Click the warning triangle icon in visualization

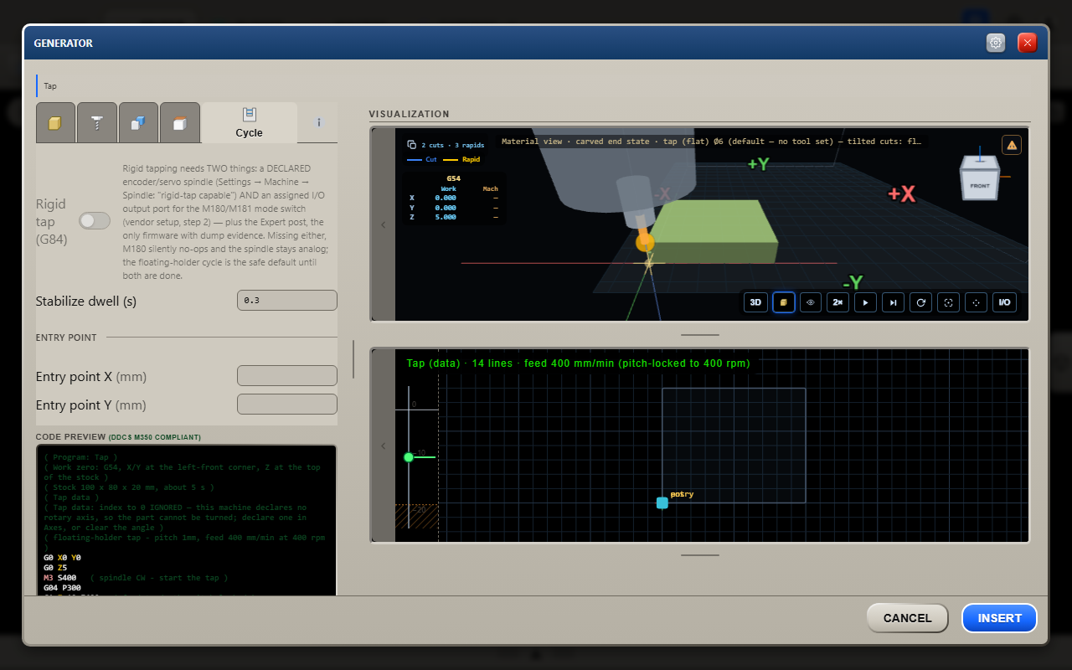pos(1012,145)
